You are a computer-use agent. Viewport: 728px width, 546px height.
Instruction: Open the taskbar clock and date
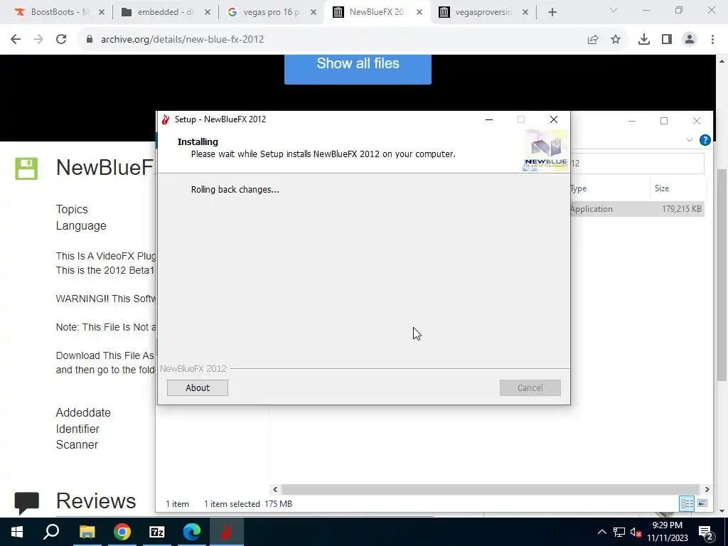pyautogui.click(x=667, y=532)
